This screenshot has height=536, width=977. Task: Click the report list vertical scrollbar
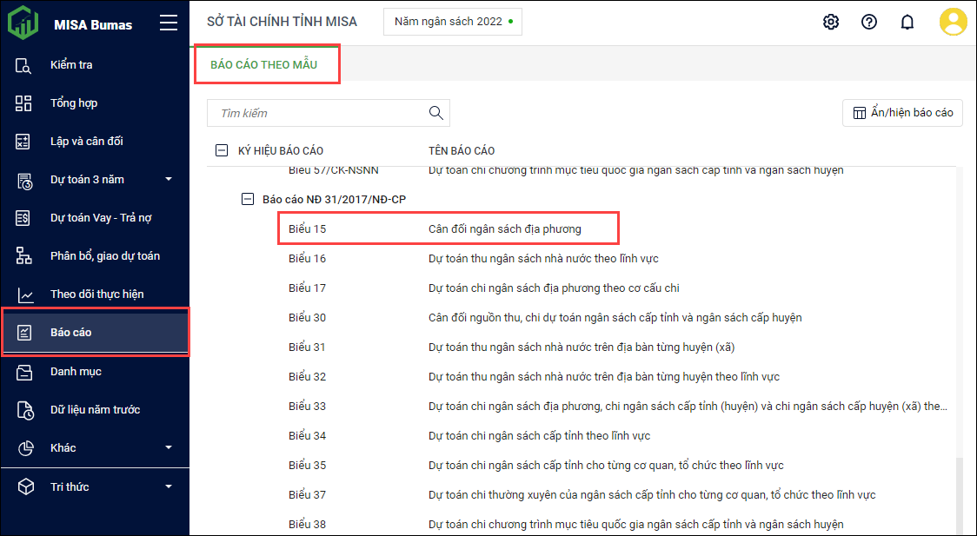point(959,495)
